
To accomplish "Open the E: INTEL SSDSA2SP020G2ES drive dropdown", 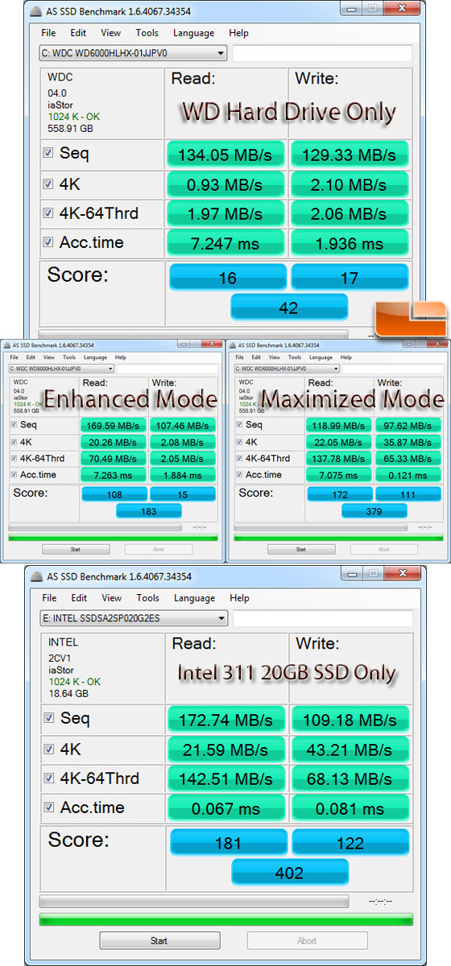I will point(134,619).
